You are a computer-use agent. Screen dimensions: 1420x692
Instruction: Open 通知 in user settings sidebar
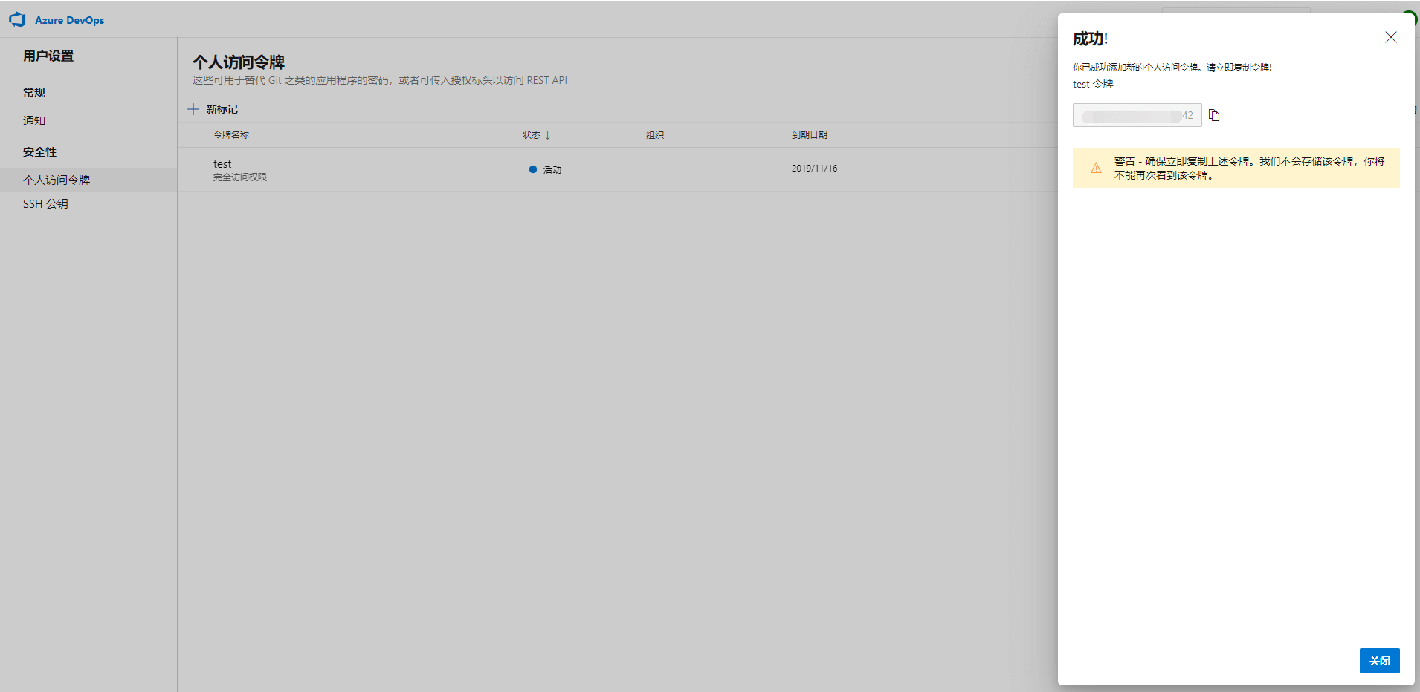[x=34, y=120]
